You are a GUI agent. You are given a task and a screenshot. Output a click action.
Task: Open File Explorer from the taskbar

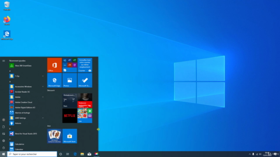pos(82,154)
